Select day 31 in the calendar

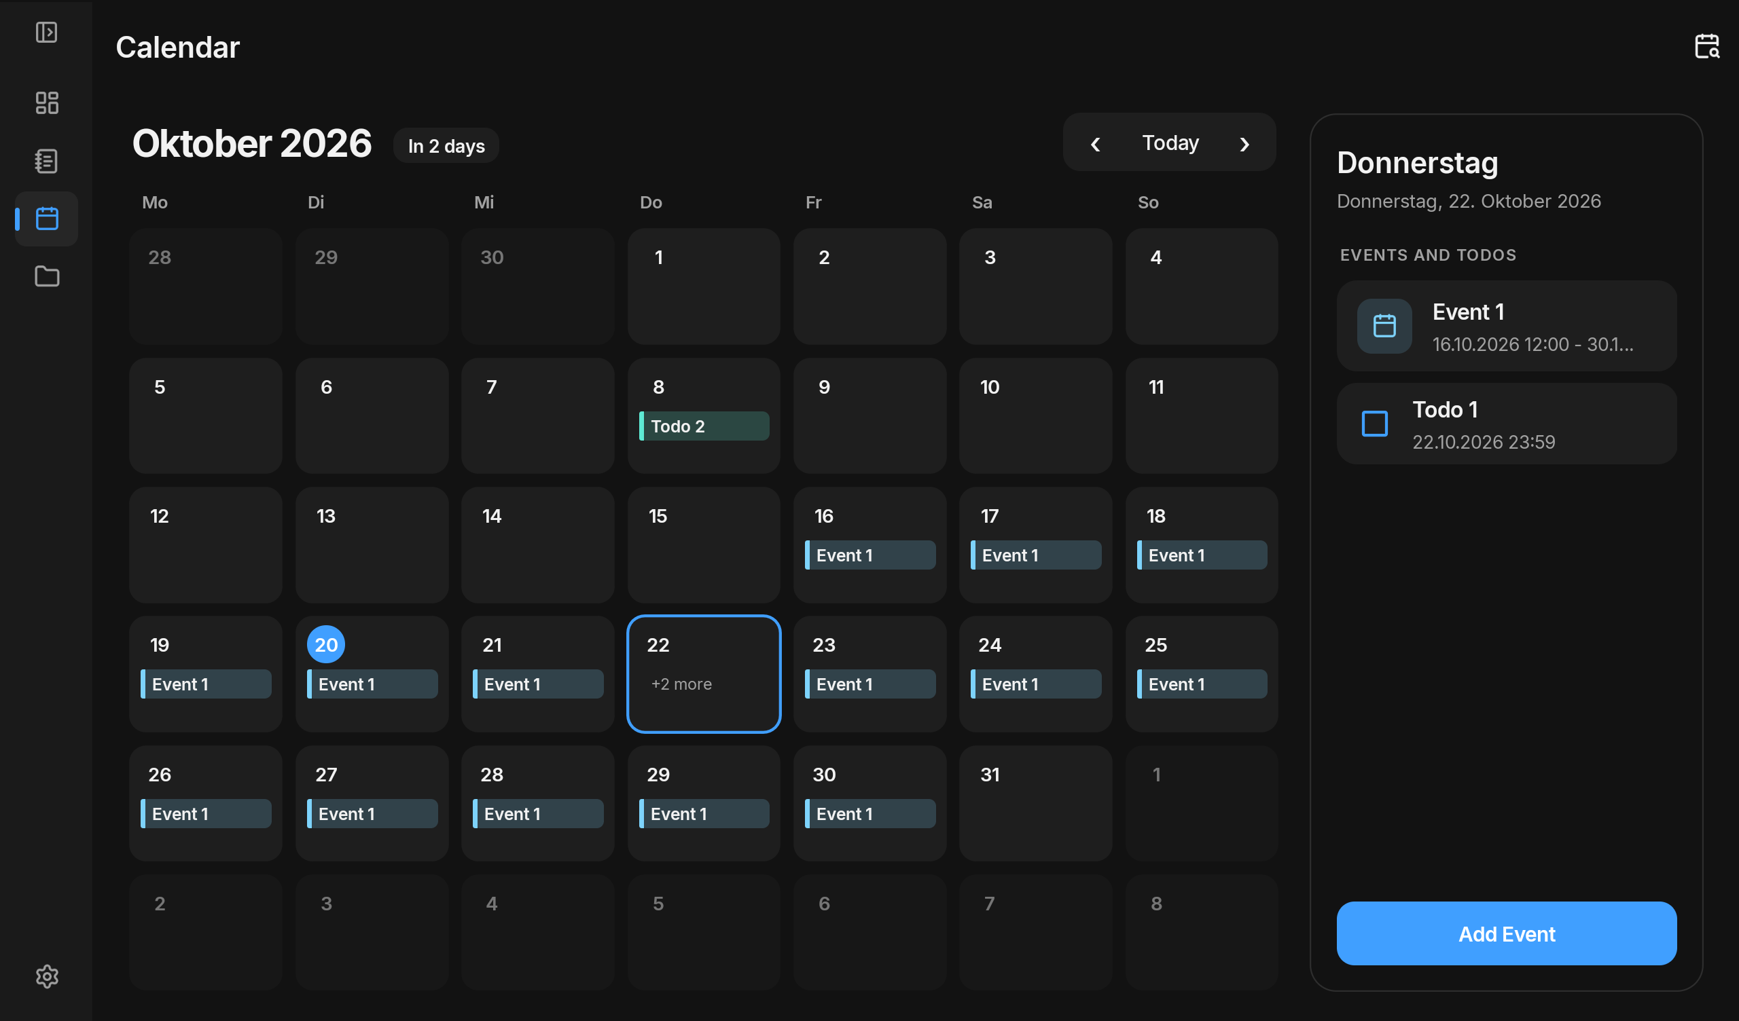[x=1036, y=804]
